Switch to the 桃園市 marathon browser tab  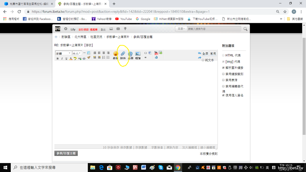27,4
